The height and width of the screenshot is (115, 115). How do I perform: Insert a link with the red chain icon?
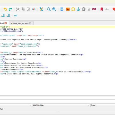[x=94, y=9]
